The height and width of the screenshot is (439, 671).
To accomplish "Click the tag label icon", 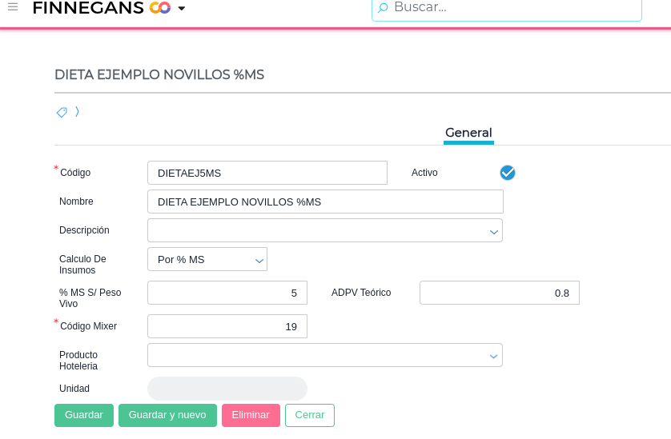I will point(62,113).
